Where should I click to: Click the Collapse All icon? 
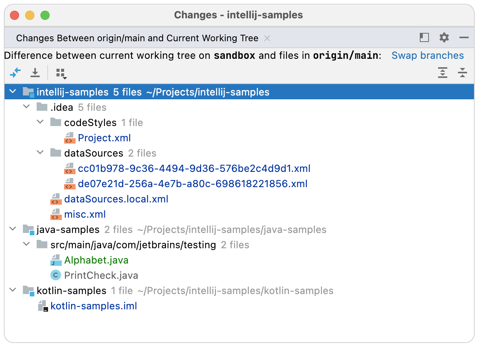(x=463, y=73)
